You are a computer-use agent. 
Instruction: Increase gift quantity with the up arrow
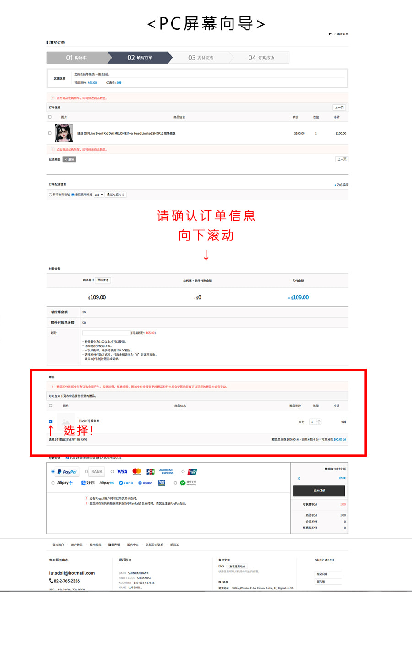tap(319, 420)
